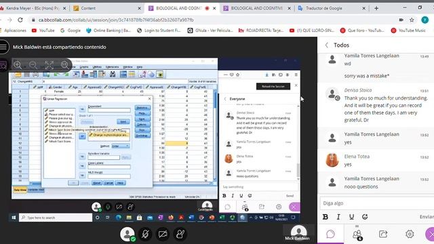Open the Google bookmark
Screen dimensions: 434x244
click(x=71, y=30)
